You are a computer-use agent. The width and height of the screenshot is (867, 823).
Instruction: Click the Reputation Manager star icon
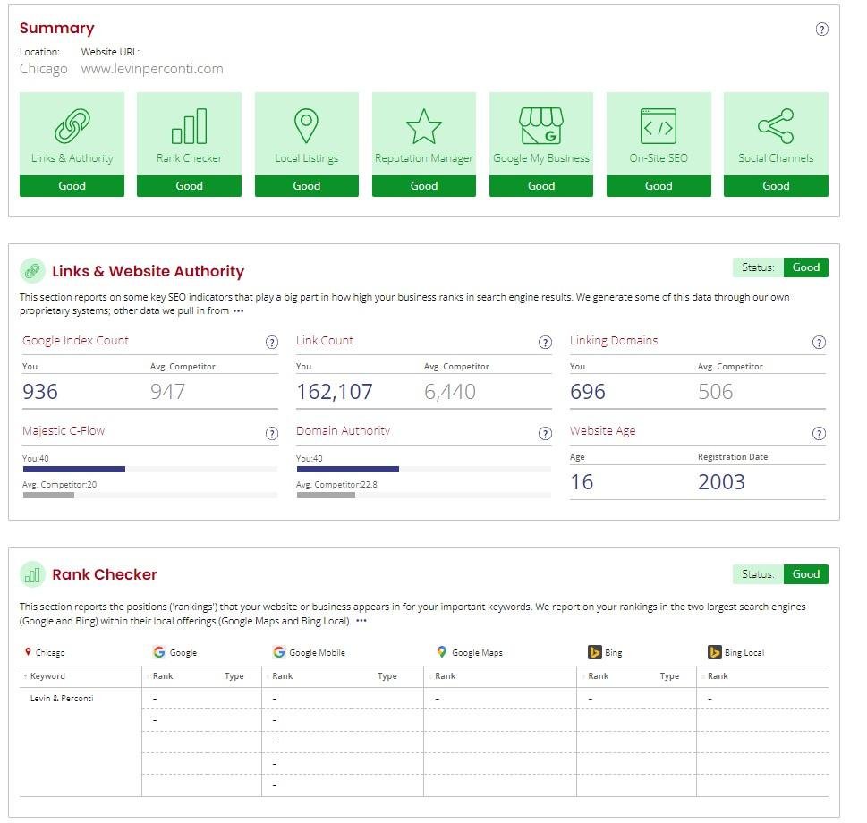click(x=423, y=126)
